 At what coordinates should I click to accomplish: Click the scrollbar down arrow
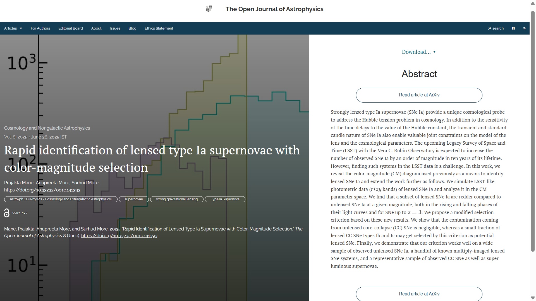pos(533,298)
